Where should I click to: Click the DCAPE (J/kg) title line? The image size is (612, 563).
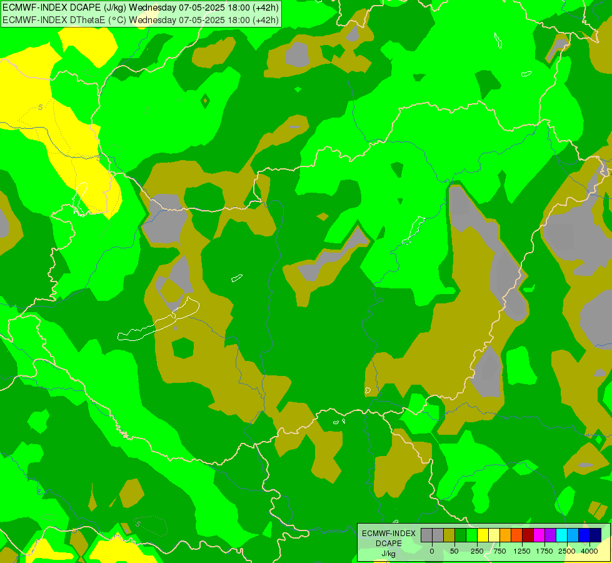coord(141,8)
